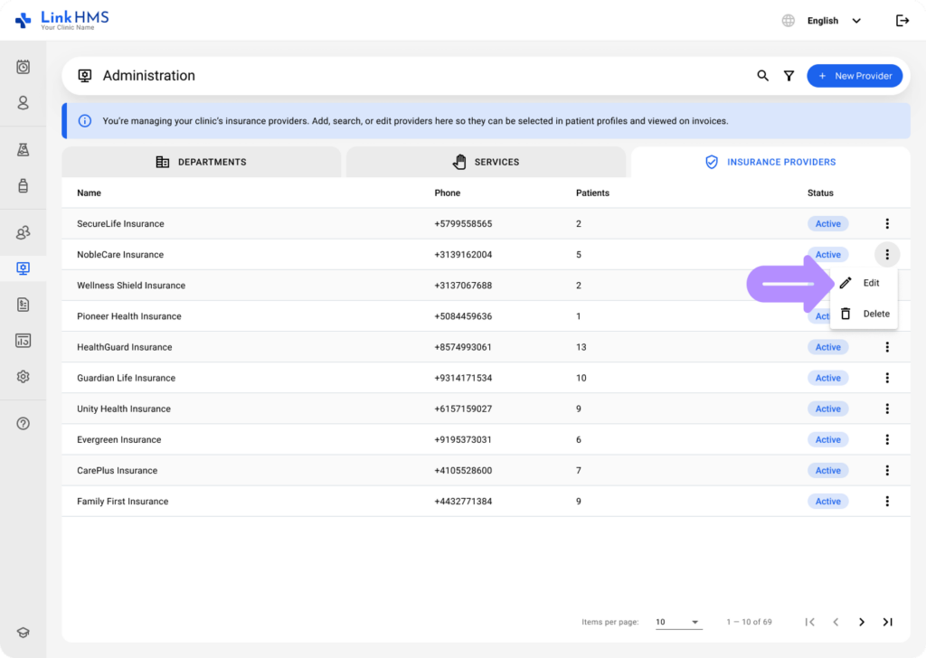Click the Family First Insurance row name
Screen dimensions: 926x658
coord(122,501)
